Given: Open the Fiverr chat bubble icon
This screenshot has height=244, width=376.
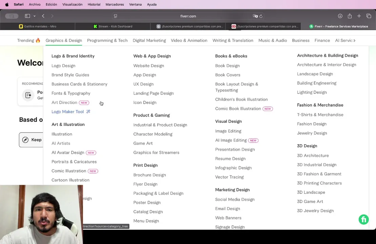Looking at the screenshot, I should click(x=363, y=219).
